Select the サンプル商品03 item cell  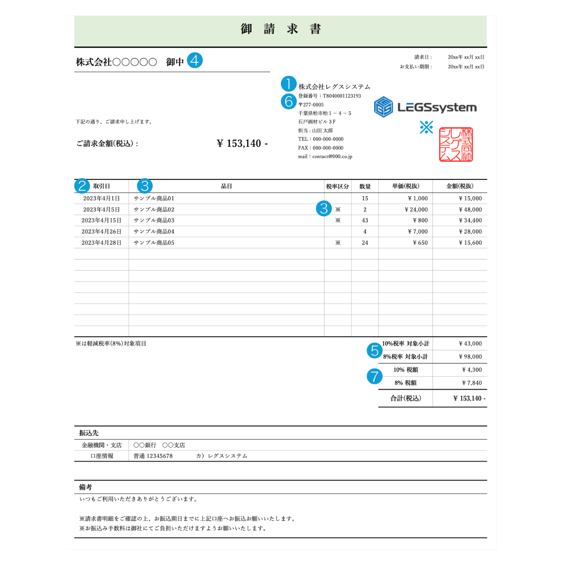pyautogui.click(x=154, y=221)
